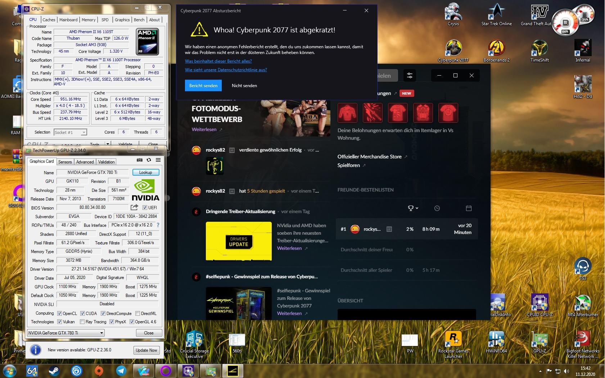
Task: Launch CPUID CPU-Z desktop shortcut
Action: [x=539, y=305]
